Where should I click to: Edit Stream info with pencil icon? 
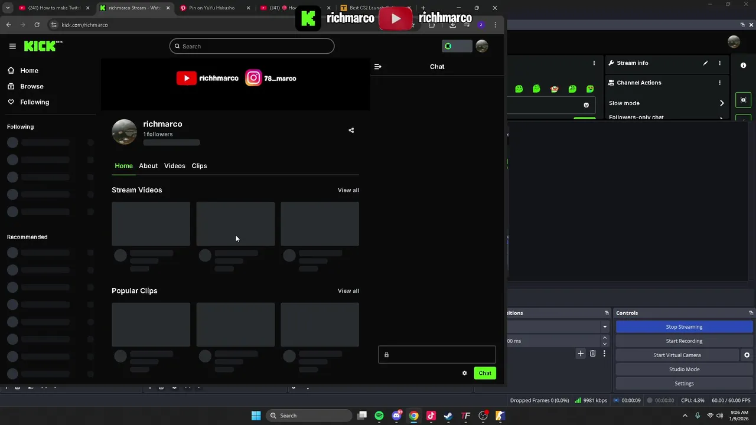[x=705, y=63]
